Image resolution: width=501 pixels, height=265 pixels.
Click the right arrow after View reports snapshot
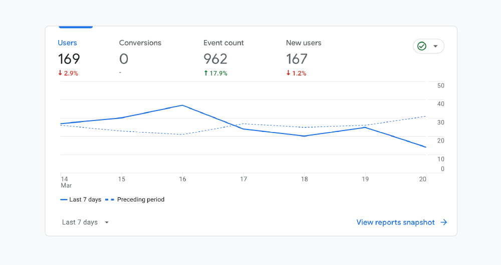point(443,222)
